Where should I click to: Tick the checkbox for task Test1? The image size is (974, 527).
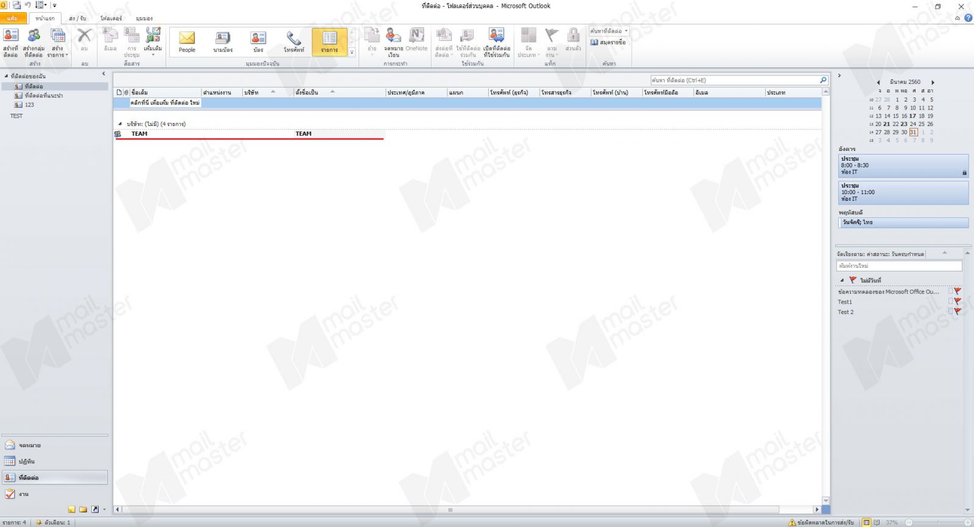[x=951, y=302]
